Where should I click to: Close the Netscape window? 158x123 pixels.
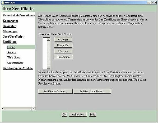[155, 3]
